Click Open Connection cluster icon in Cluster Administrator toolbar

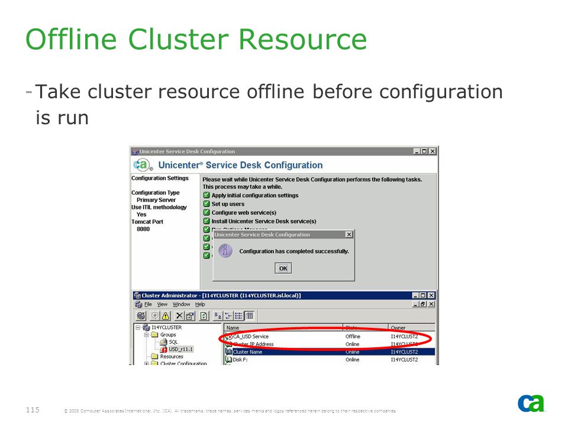pos(141,316)
